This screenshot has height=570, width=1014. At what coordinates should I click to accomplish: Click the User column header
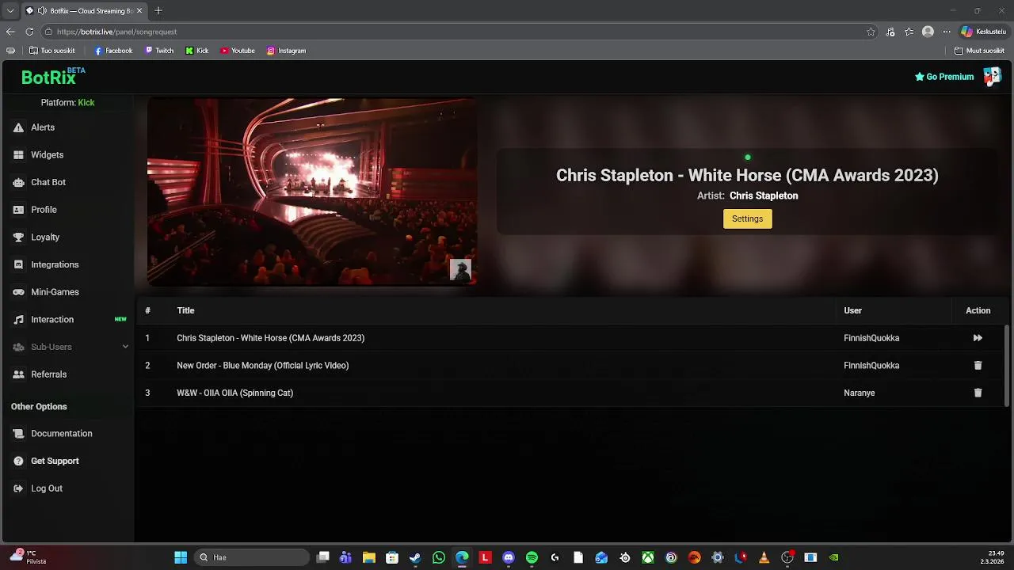tap(852, 311)
